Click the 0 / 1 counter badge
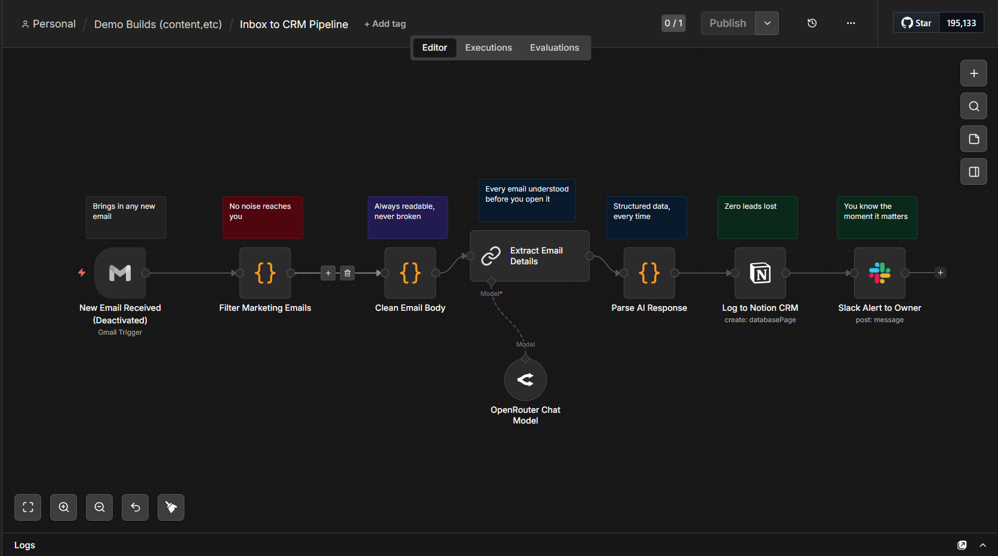Screen dimensions: 998x556 673,23
